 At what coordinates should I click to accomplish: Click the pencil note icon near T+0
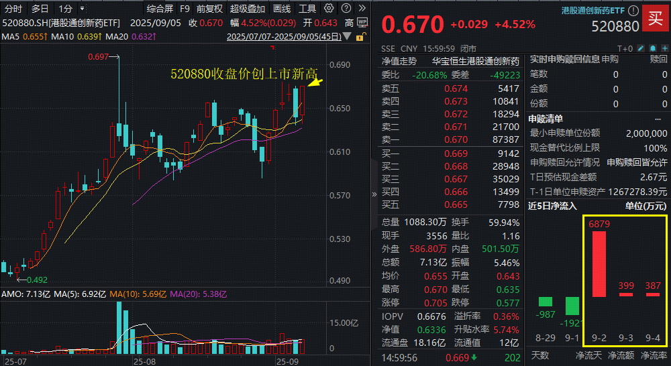point(641,49)
